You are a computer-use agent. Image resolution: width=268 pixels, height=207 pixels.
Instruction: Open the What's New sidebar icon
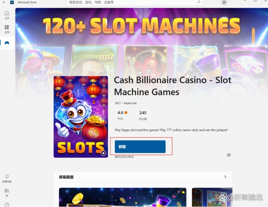pyautogui.click(x=7, y=179)
